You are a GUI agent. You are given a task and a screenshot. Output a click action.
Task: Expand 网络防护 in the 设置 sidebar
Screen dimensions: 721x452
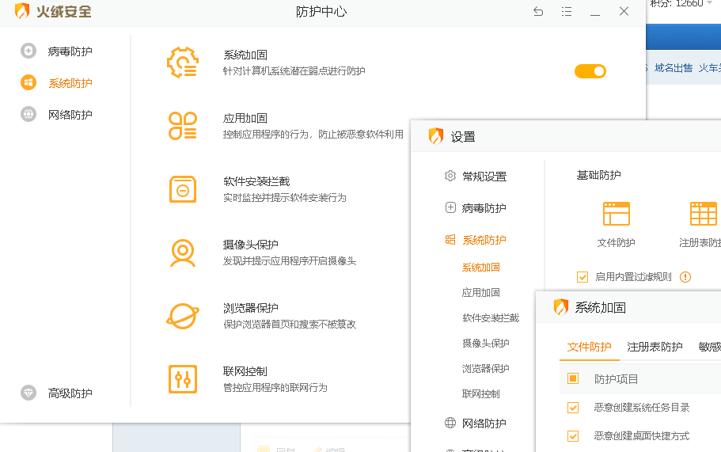(x=484, y=424)
